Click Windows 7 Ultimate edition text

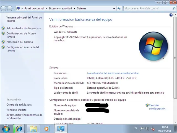66,32
